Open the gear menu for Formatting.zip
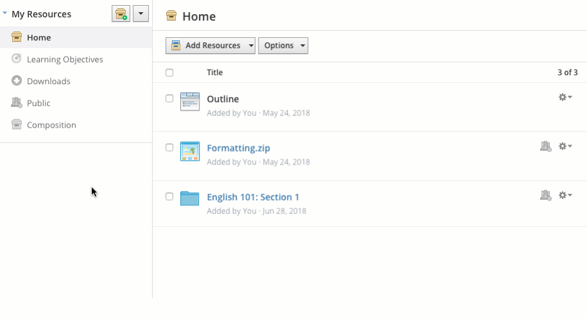The width and height of the screenshot is (587, 318). 565,146
